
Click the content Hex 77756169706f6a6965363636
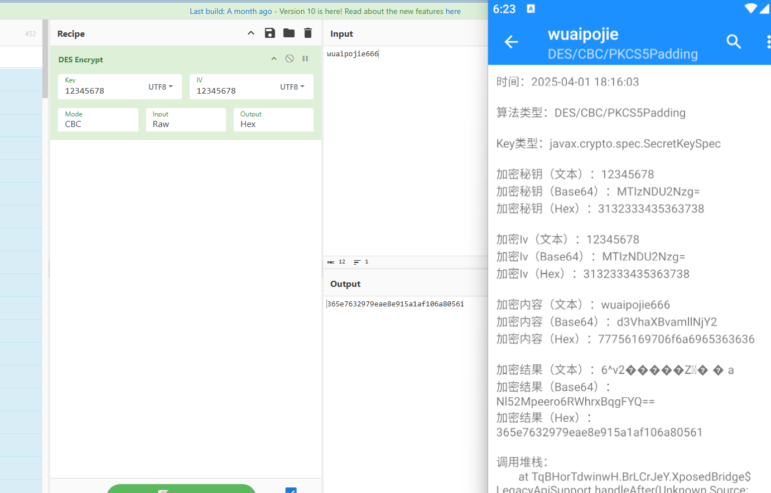676,339
